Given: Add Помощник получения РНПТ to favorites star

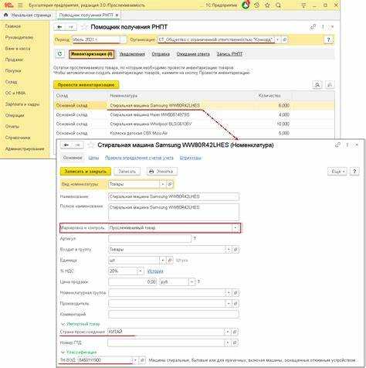Looking at the screenshot, I should 84,27.
